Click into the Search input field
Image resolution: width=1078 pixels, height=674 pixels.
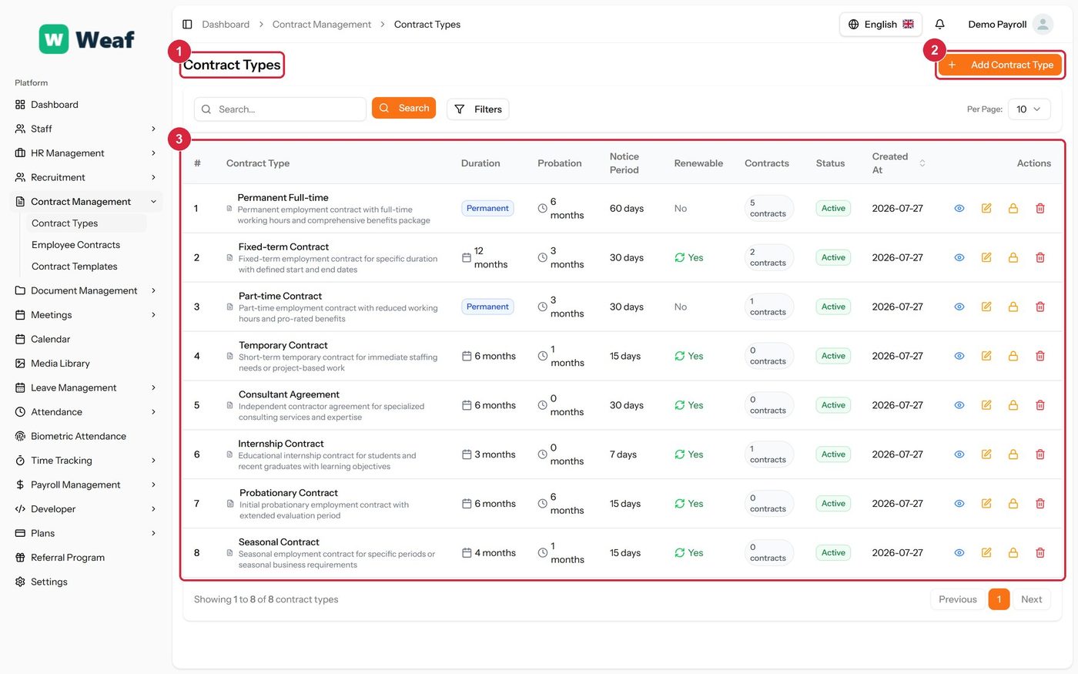pos(280,109)
